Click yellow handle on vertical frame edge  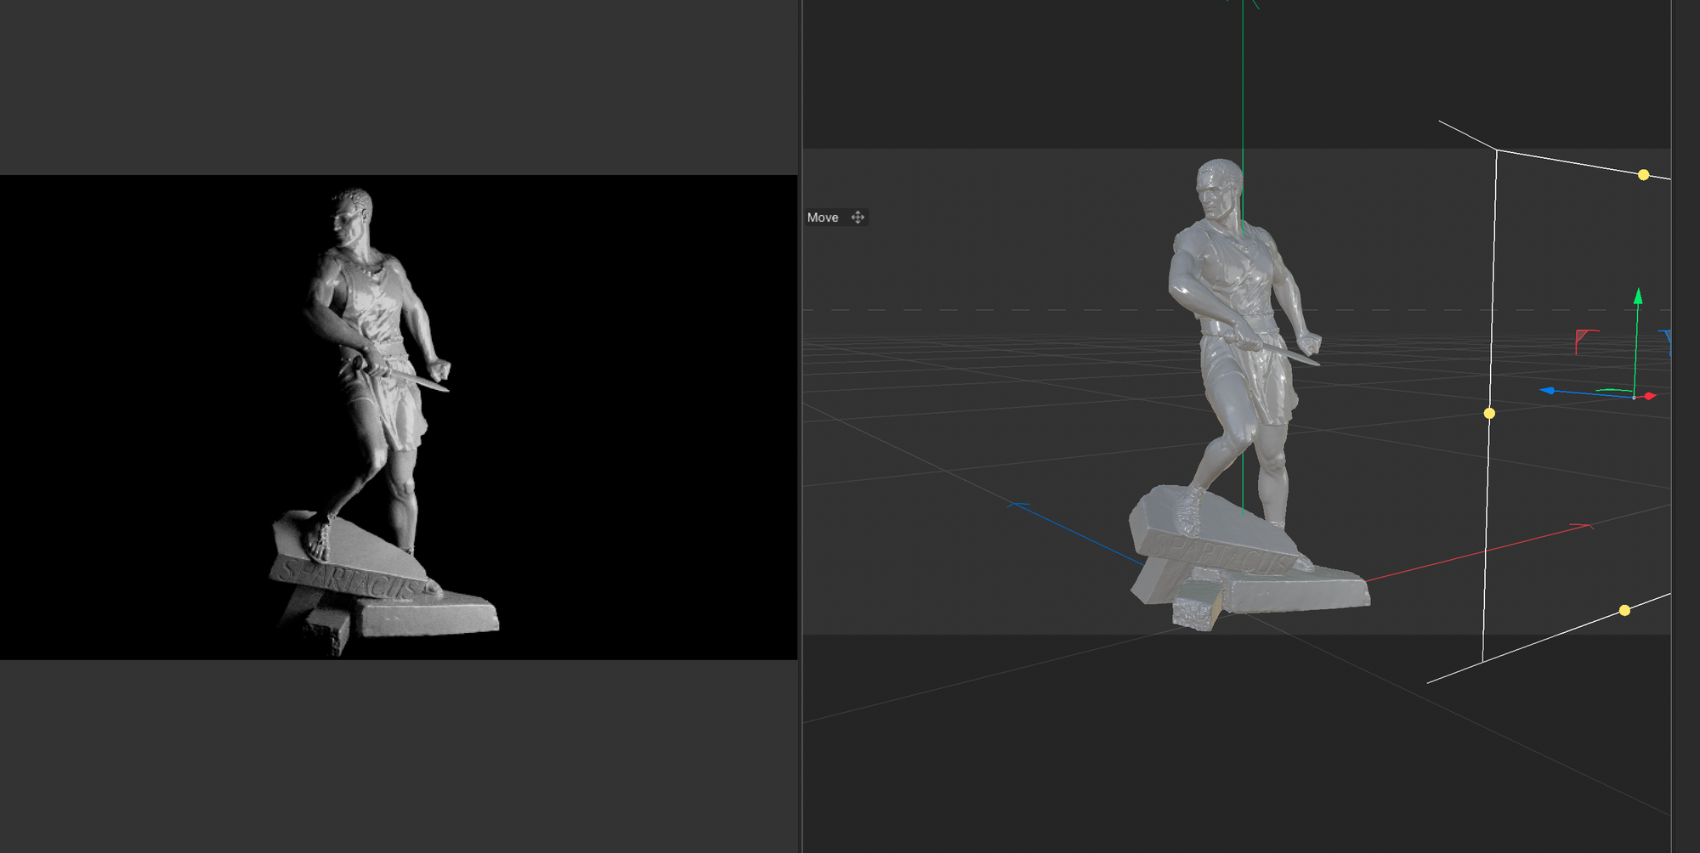[x=1489, y=414]
